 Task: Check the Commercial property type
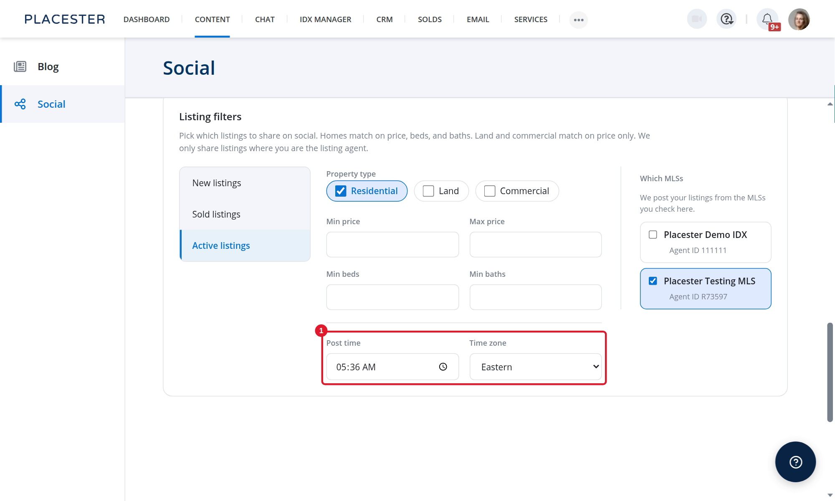tap(490, 191)
